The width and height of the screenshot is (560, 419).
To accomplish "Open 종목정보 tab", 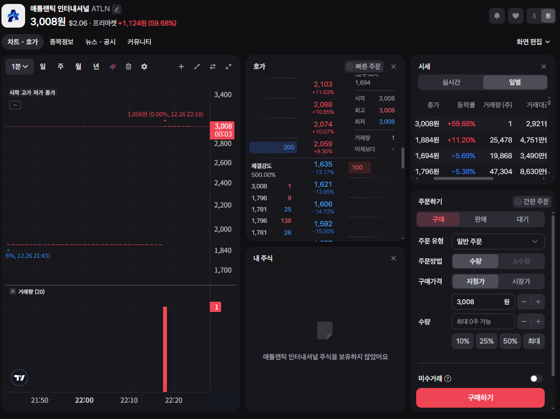I will pyautogui.click(x=62, y=42).
